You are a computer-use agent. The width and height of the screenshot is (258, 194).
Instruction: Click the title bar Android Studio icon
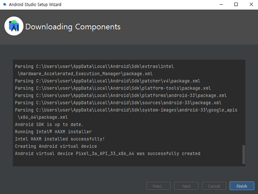click(x=5, y=4)
